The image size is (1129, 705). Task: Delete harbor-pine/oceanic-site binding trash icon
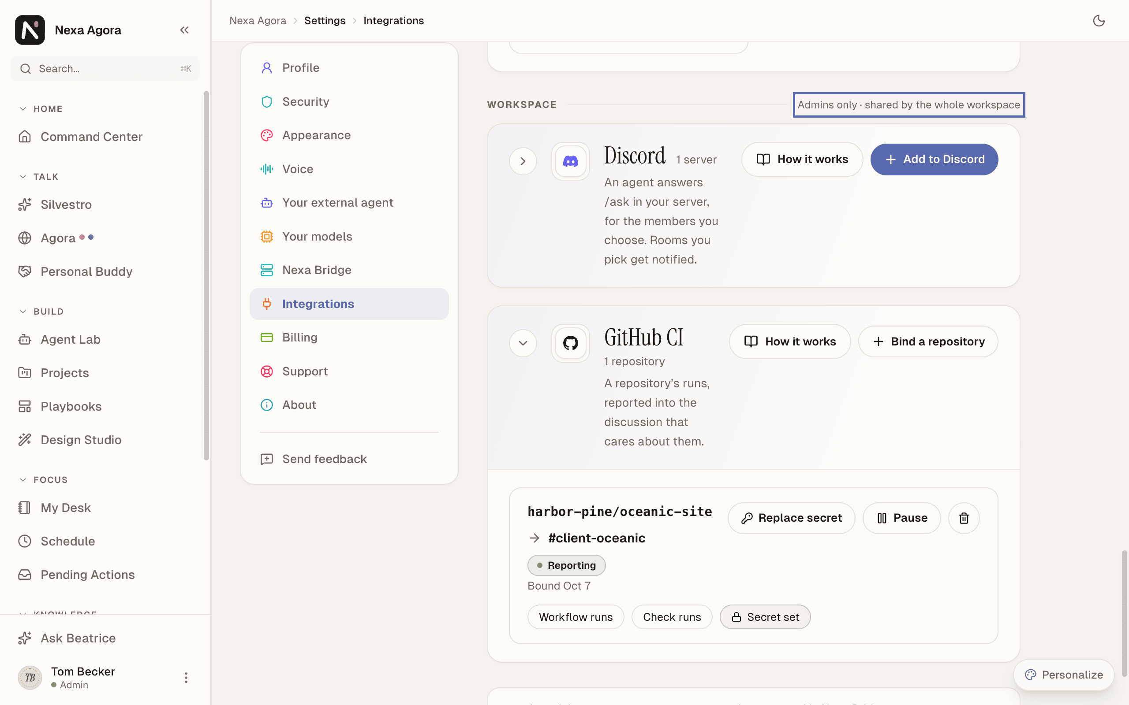(964, 518)
